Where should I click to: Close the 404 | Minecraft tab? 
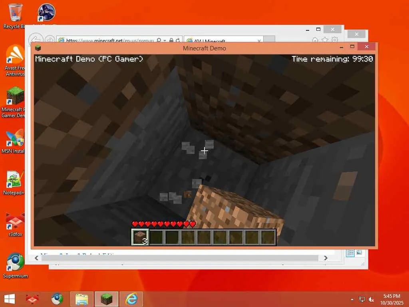(259, 41)
